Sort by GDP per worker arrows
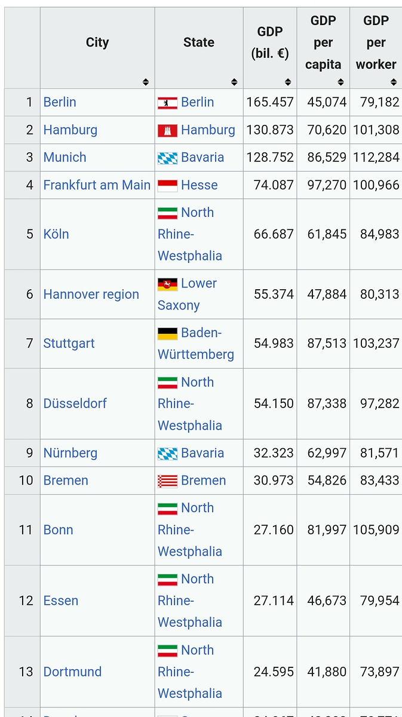 pyautogui.click(x=394, y=82)
